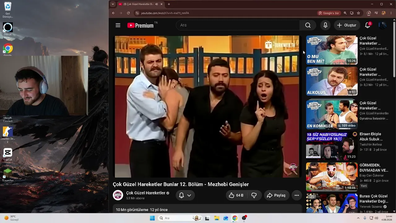Screen dimensions: 396x223
Task: Bookmark this page with the star icon
Action: [x=359, y=13]
